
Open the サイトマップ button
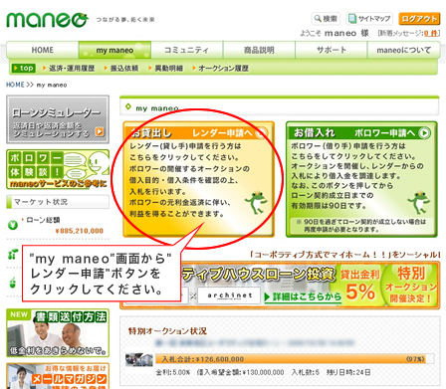tap(369, 19)
